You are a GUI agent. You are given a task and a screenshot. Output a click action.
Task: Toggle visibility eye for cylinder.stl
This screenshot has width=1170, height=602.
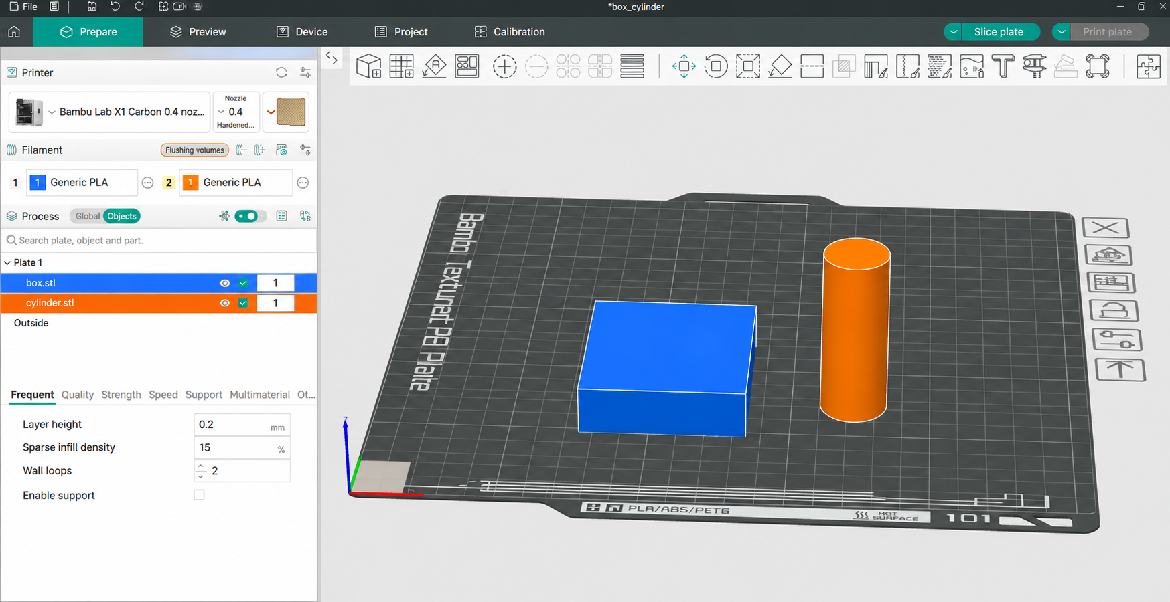click(x=225, y=303)
